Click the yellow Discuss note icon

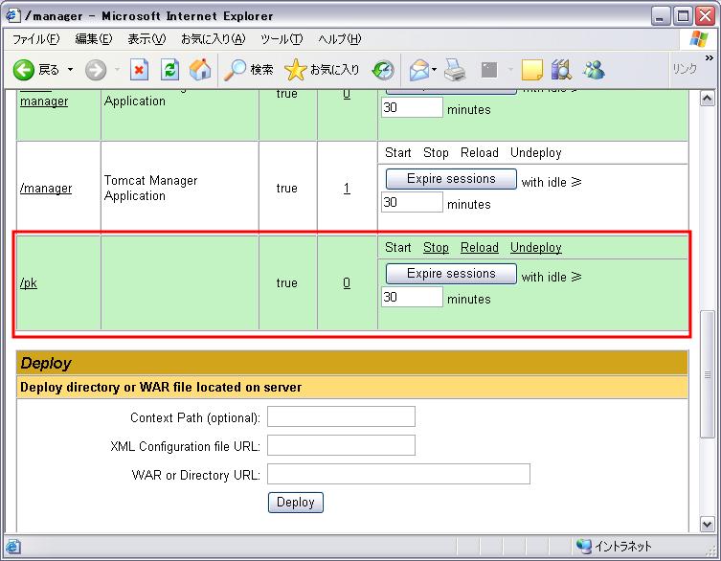[531, 70]
